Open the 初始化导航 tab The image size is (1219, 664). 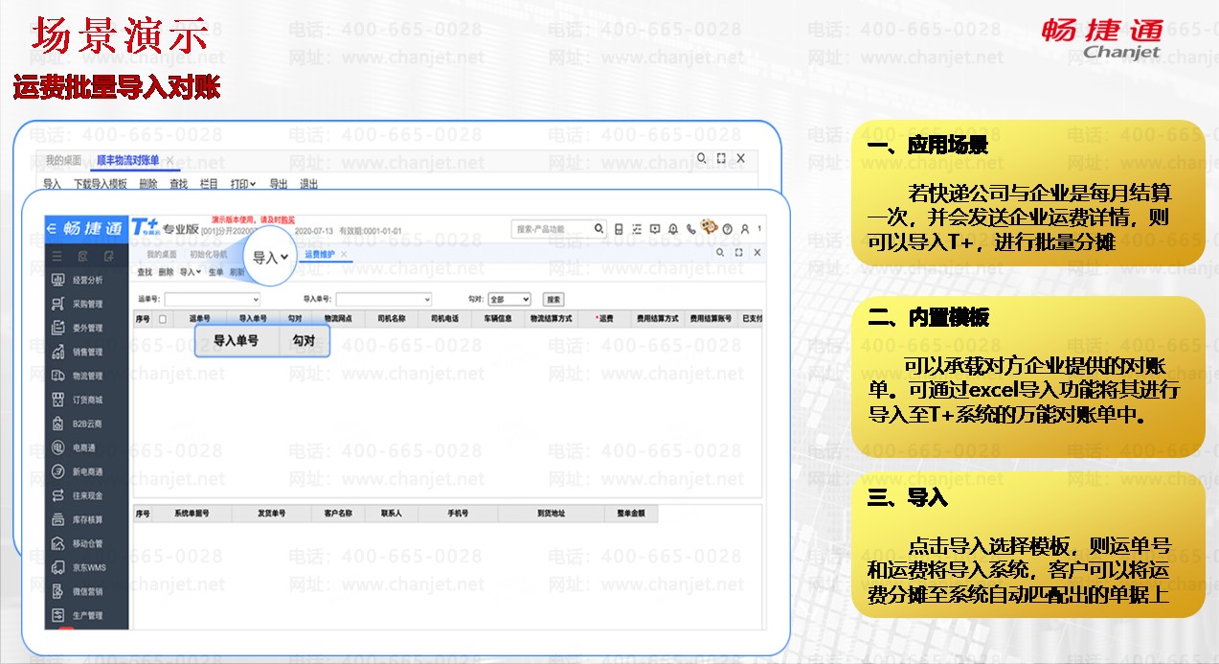pyautogui.click(x=209, y=254)
